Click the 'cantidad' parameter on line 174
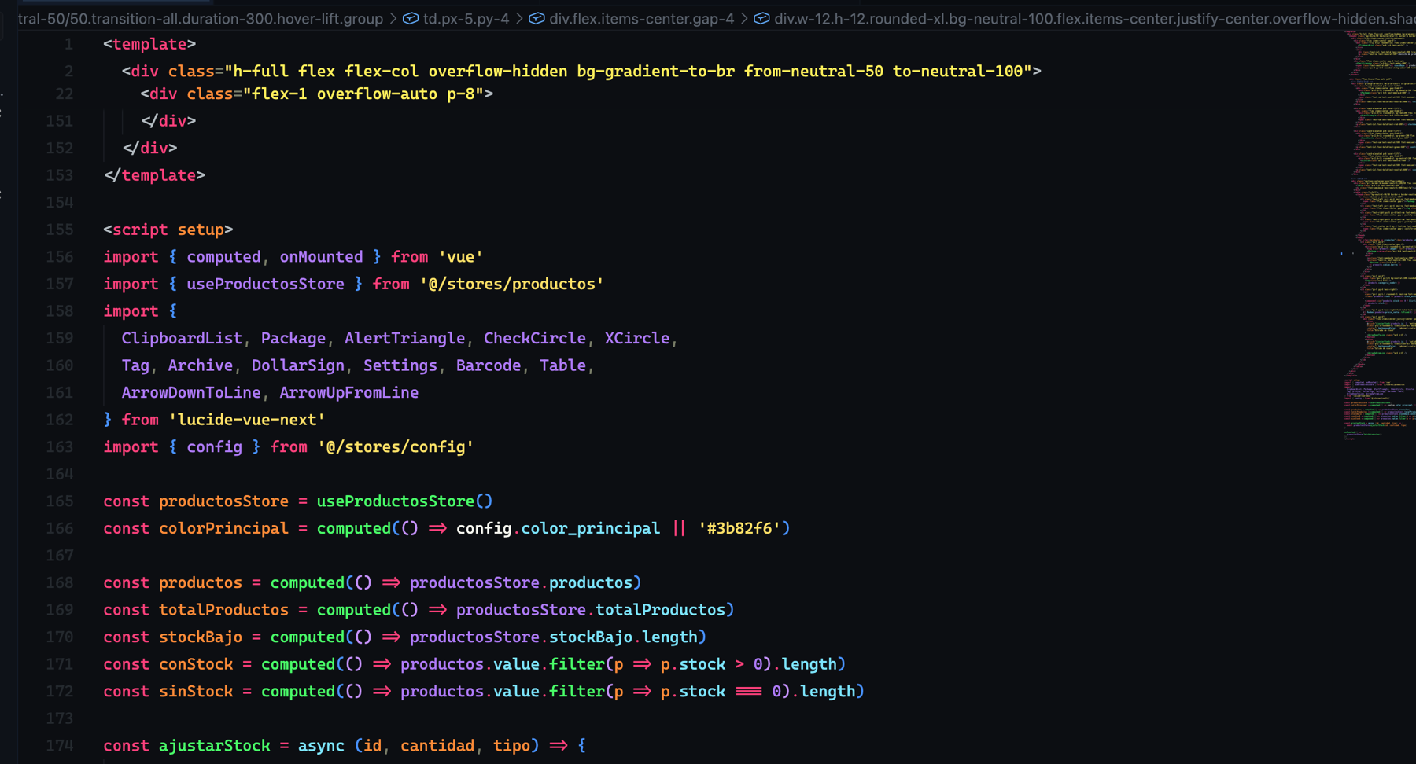 tap(437, 745)
